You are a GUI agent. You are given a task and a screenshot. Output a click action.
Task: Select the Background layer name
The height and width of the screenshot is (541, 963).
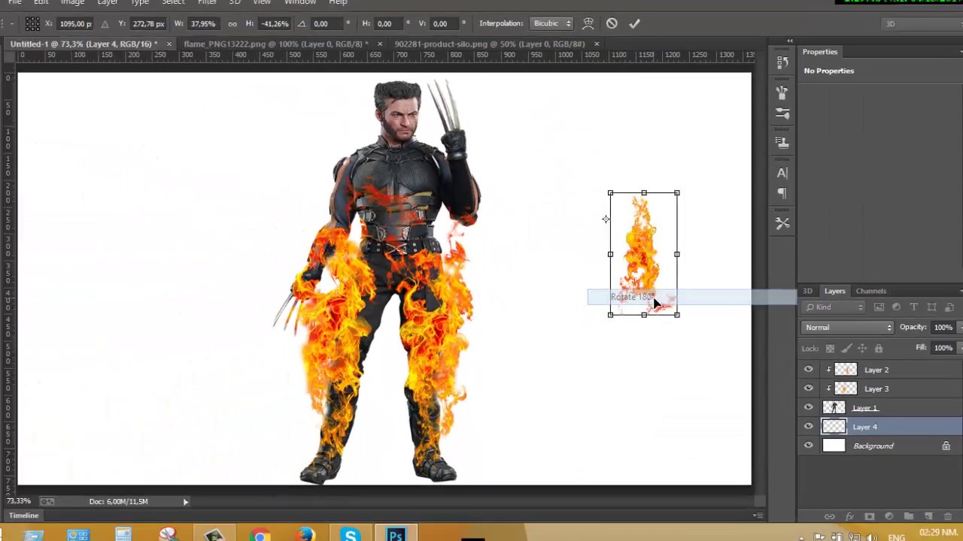click(x=873, y=446)
